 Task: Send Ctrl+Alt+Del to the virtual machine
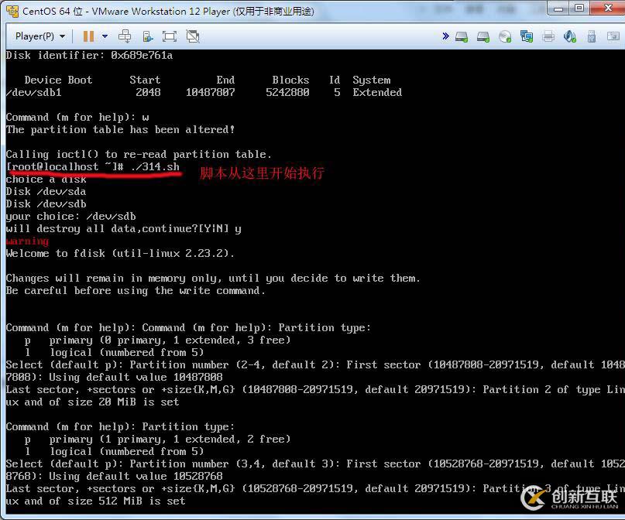[125, 36]
